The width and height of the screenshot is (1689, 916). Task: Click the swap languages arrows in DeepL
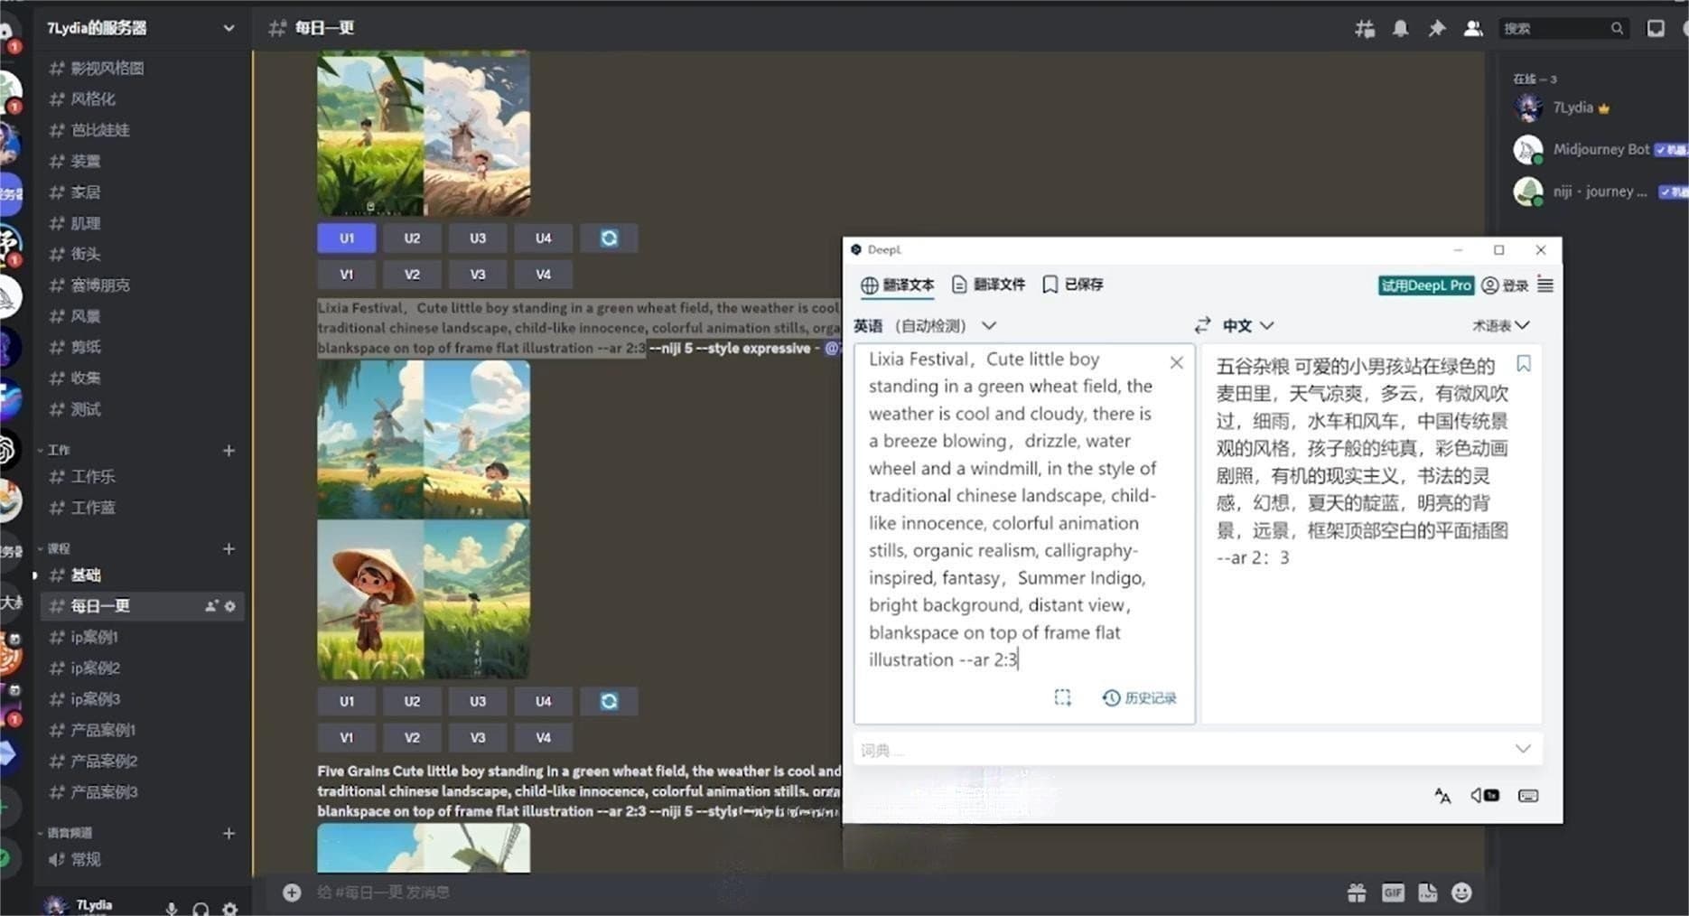1203,325
